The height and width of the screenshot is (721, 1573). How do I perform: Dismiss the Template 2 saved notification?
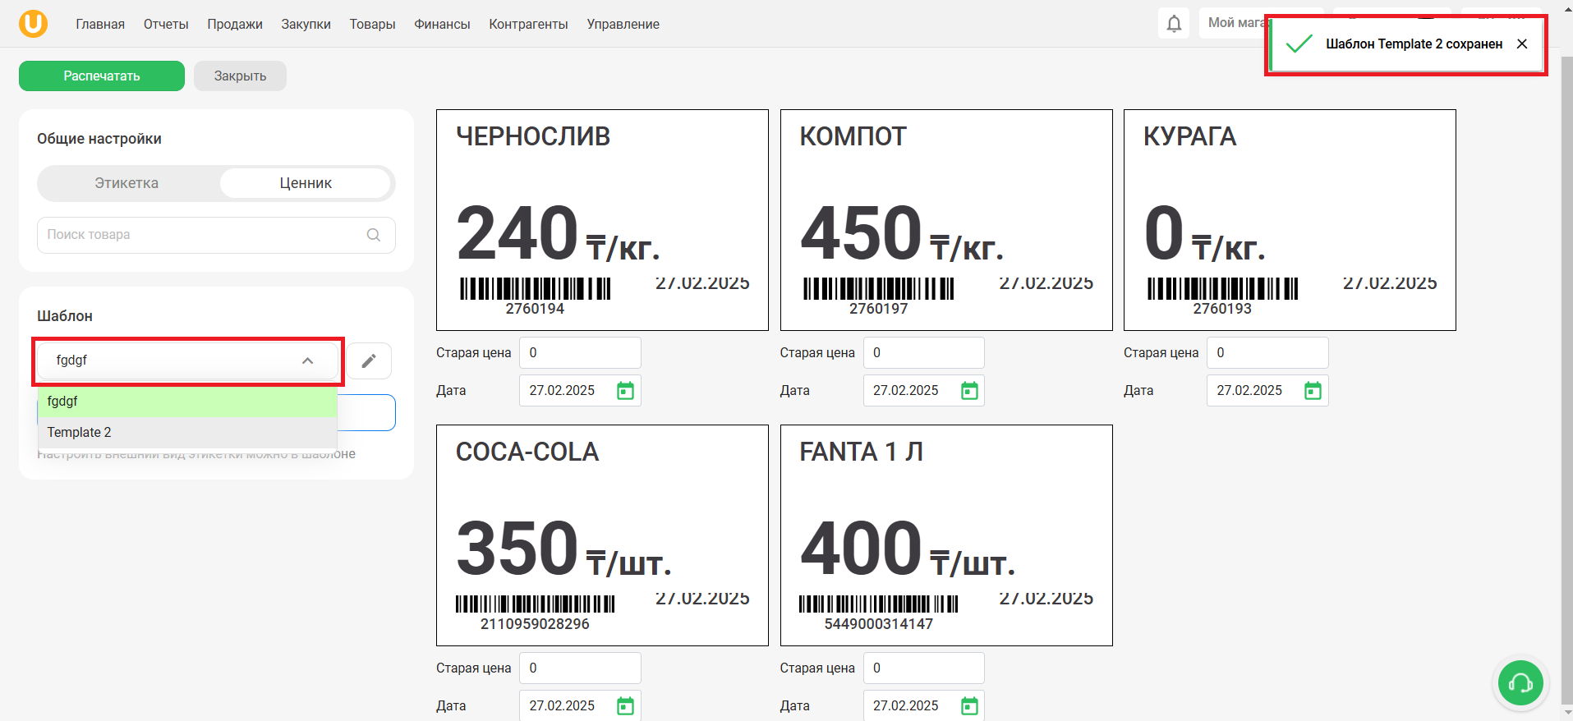click(x=1522, y=44)
